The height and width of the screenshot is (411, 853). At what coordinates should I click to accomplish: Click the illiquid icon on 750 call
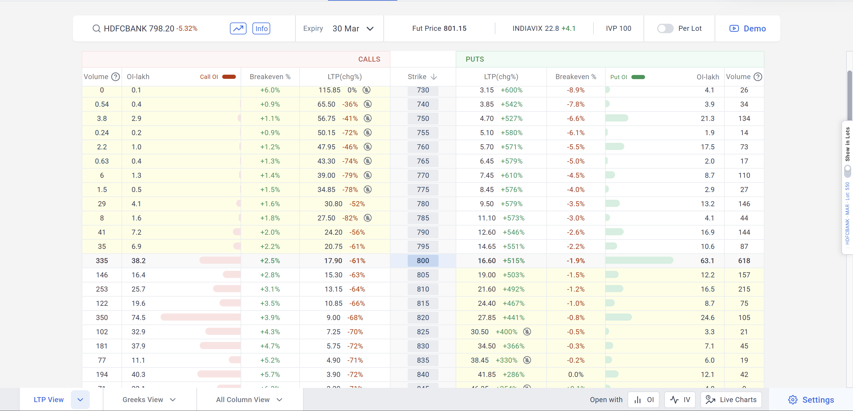368,118
